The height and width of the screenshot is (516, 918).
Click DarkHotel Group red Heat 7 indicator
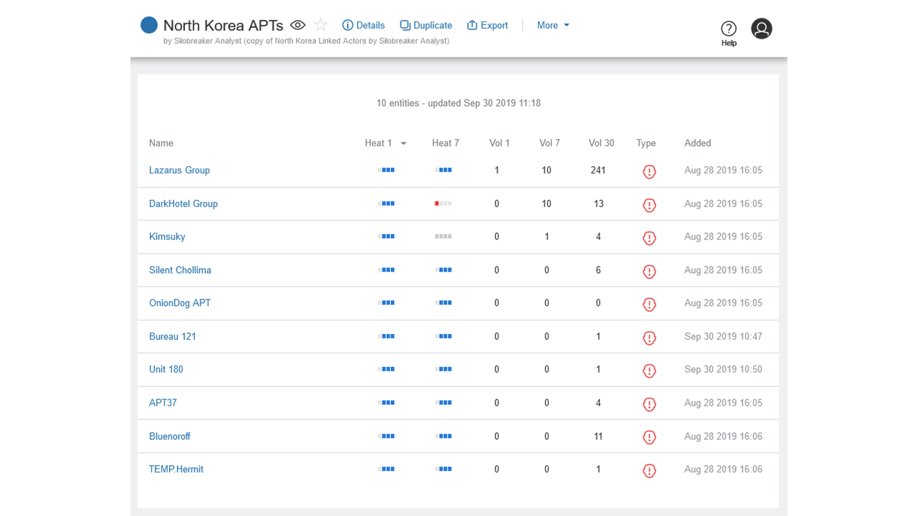[443, 204]
